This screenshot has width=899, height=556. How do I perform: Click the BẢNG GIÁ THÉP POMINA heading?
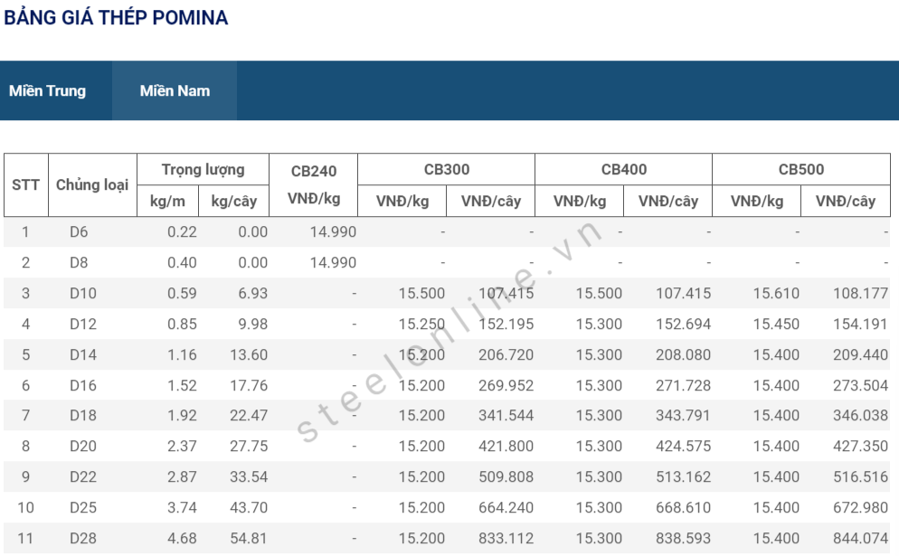click(116, 17)
